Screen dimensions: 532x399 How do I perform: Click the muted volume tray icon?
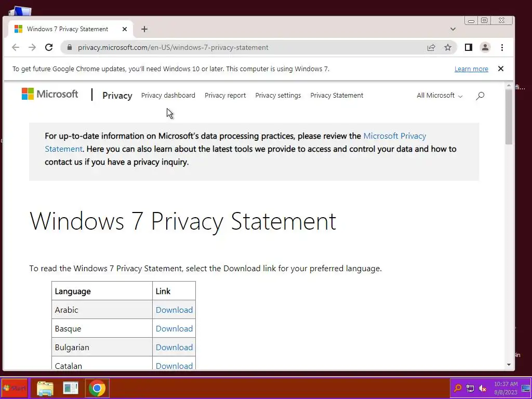click(483, 388)
